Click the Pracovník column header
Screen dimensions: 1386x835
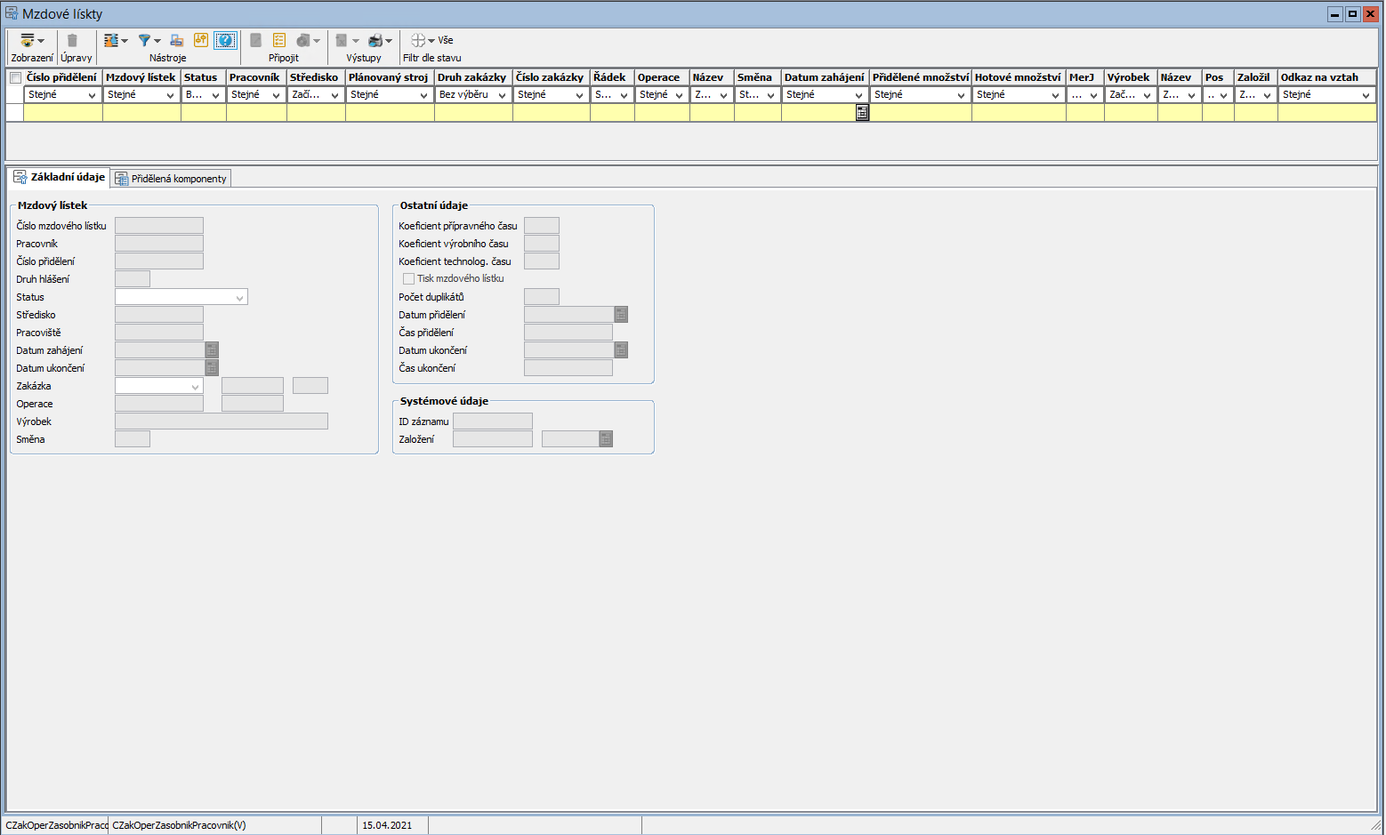click(x=254, y=78)
